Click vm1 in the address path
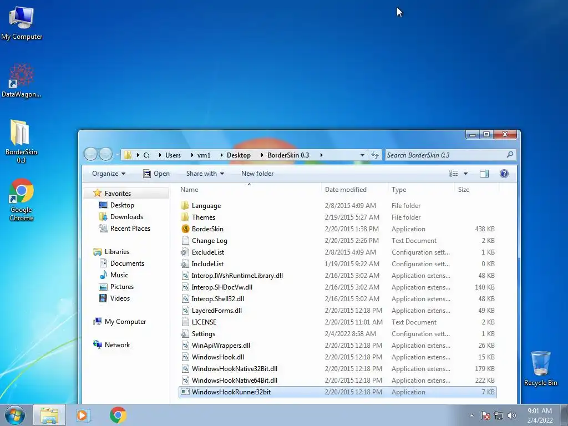The image size is (568, 426). [204, 155]
